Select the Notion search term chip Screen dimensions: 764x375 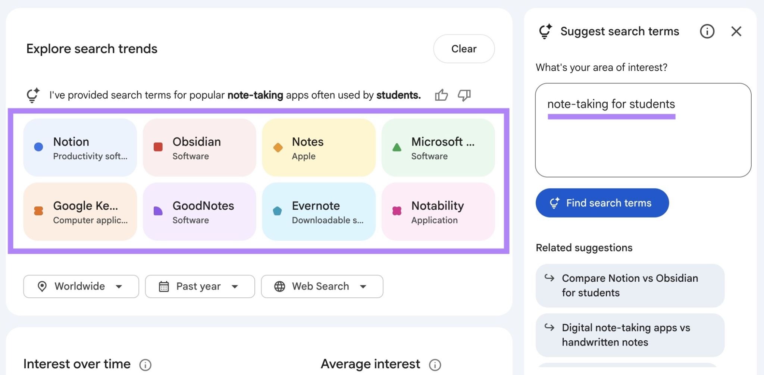click(80, 148)
